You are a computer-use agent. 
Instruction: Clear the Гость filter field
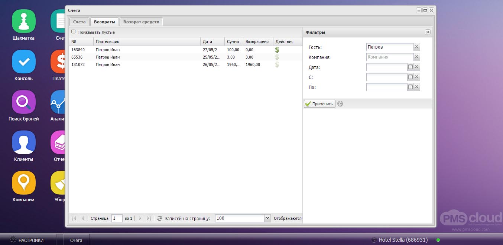[417, 47]
